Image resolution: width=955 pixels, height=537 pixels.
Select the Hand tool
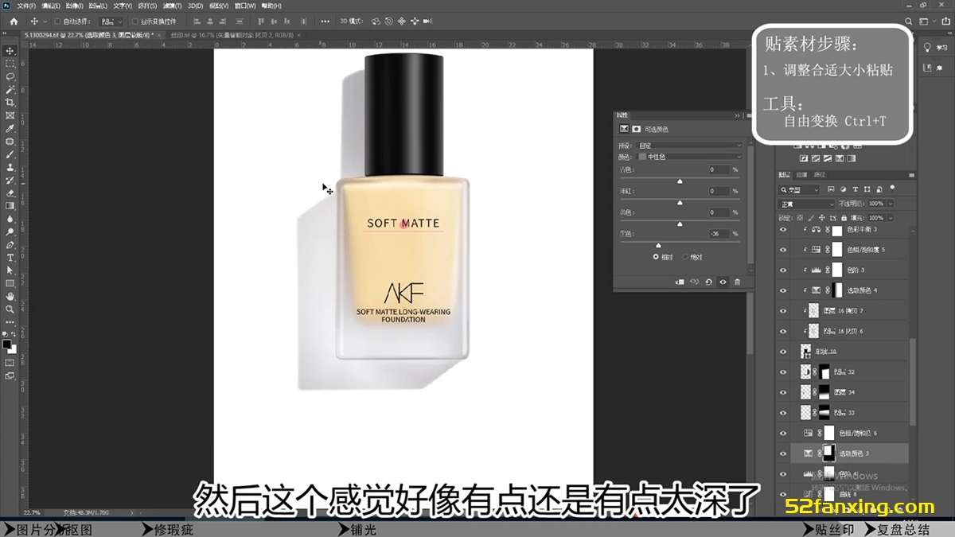(10, 297)
